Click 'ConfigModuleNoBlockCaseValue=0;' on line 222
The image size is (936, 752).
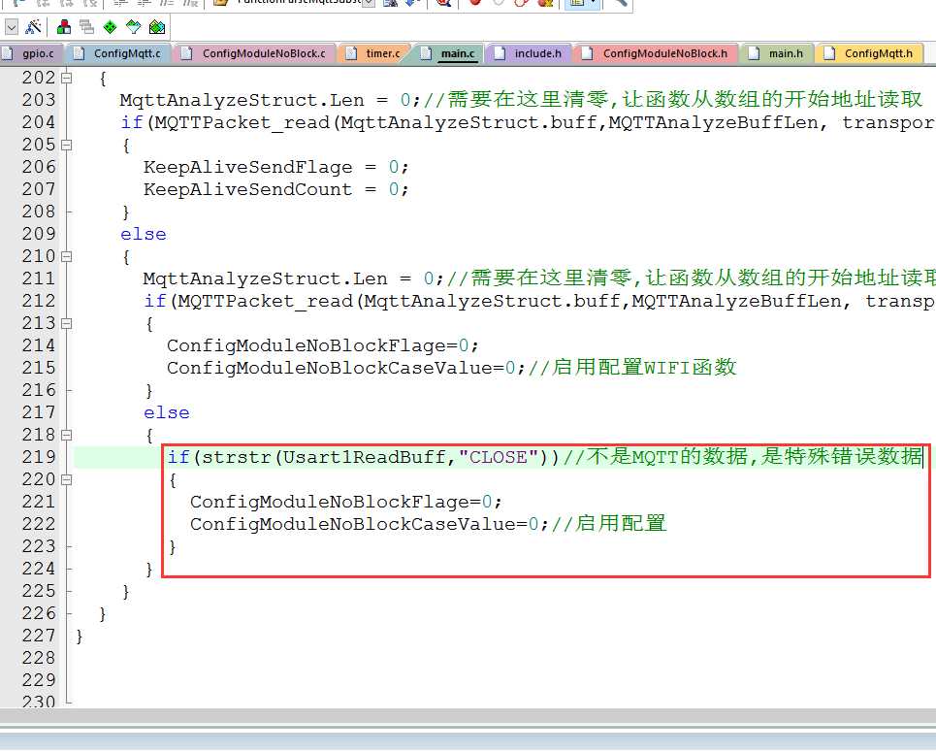[x=369, y=524]
